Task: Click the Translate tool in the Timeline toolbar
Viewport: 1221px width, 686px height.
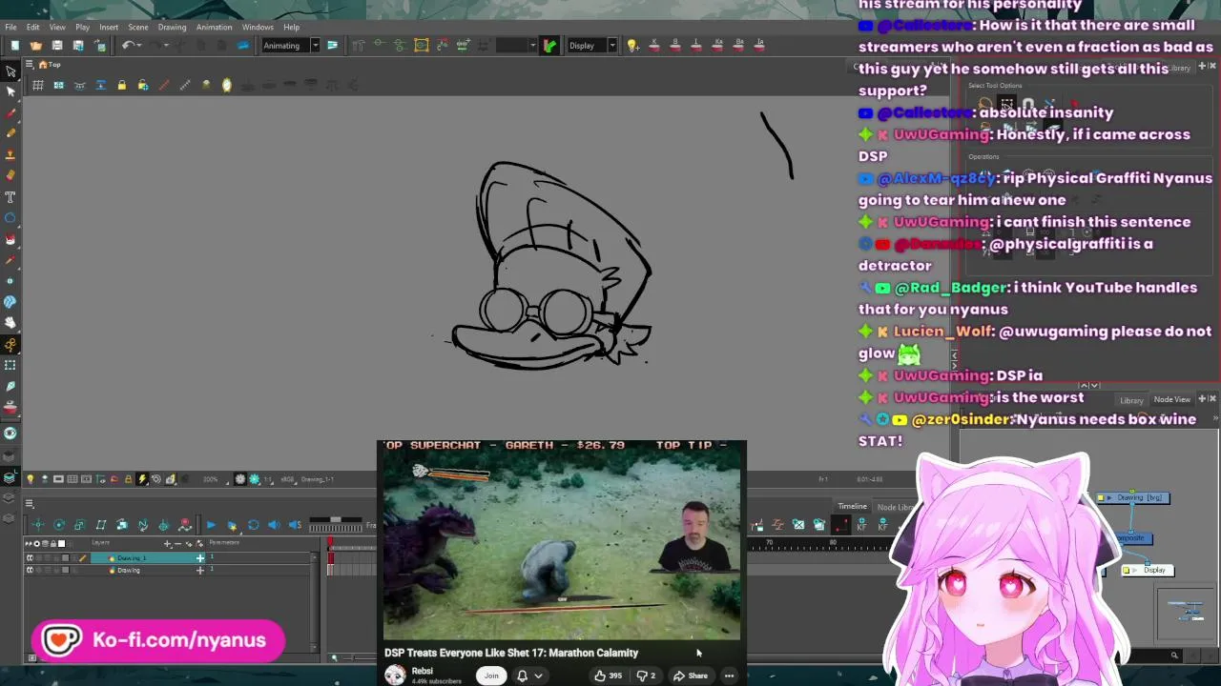Action: pyautogui.click(x=38, y=525)
